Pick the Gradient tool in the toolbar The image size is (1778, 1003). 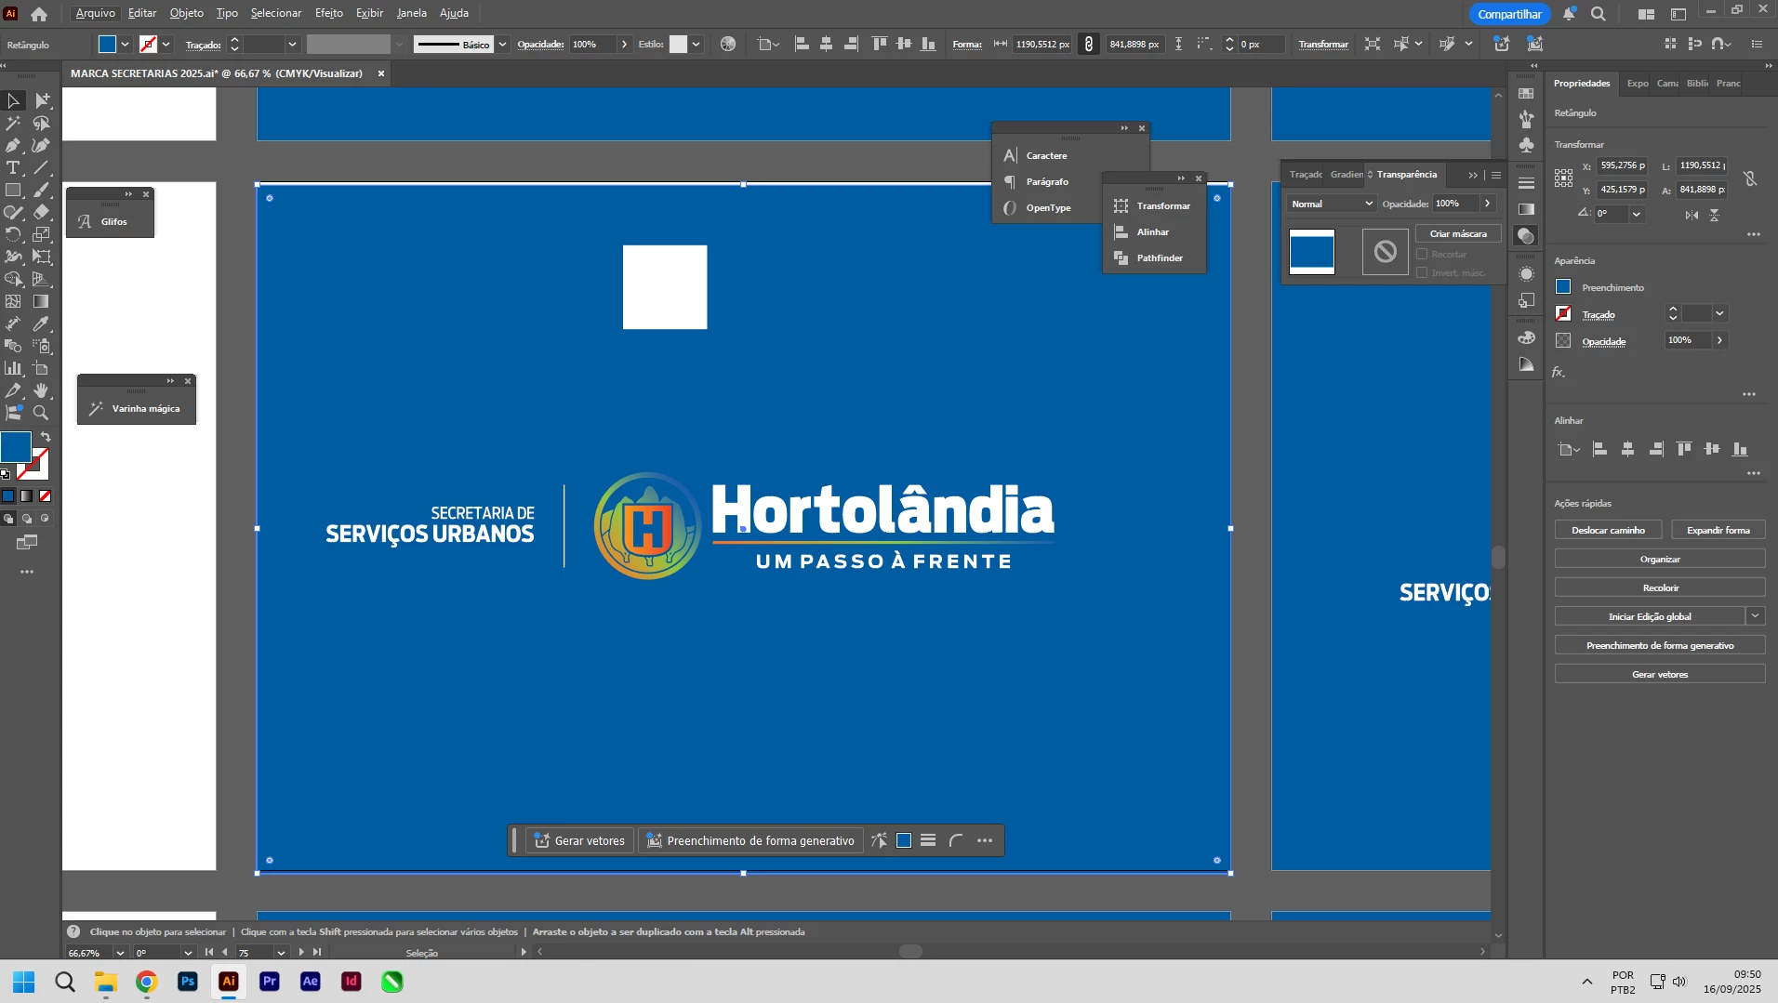pyautogui.click(x=42, y=301)
